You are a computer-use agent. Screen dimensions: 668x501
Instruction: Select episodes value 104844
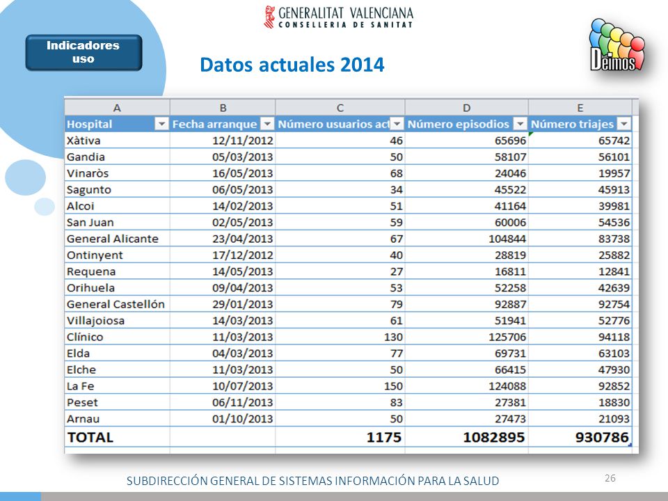[x=466, y=239]
